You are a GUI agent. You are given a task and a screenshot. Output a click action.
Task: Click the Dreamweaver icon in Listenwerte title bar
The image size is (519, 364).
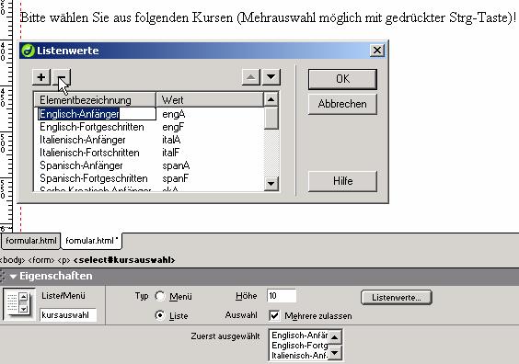(29, 51)
